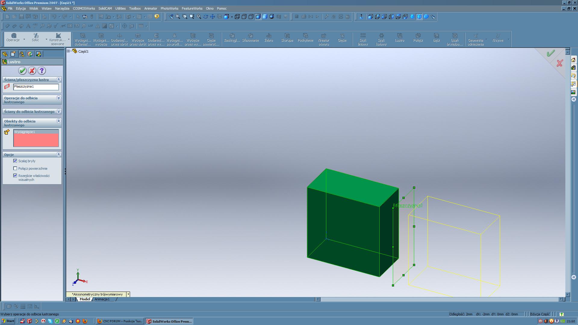This screenshot has width=578, height=325.
Task: Expand the Operacje do odbicia lustrzanego section
Action: coord(58,98)
